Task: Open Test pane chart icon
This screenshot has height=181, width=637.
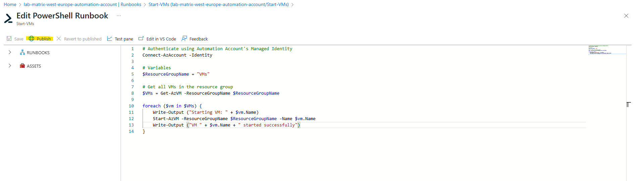Action: click(x=109, y=39)
